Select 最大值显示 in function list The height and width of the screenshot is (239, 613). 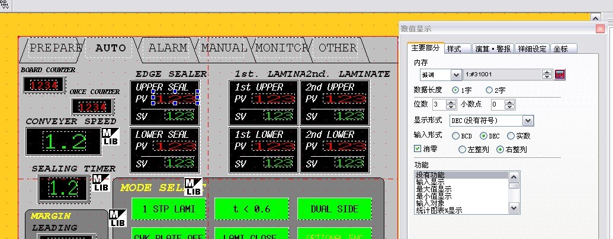(x=434, y=189)
